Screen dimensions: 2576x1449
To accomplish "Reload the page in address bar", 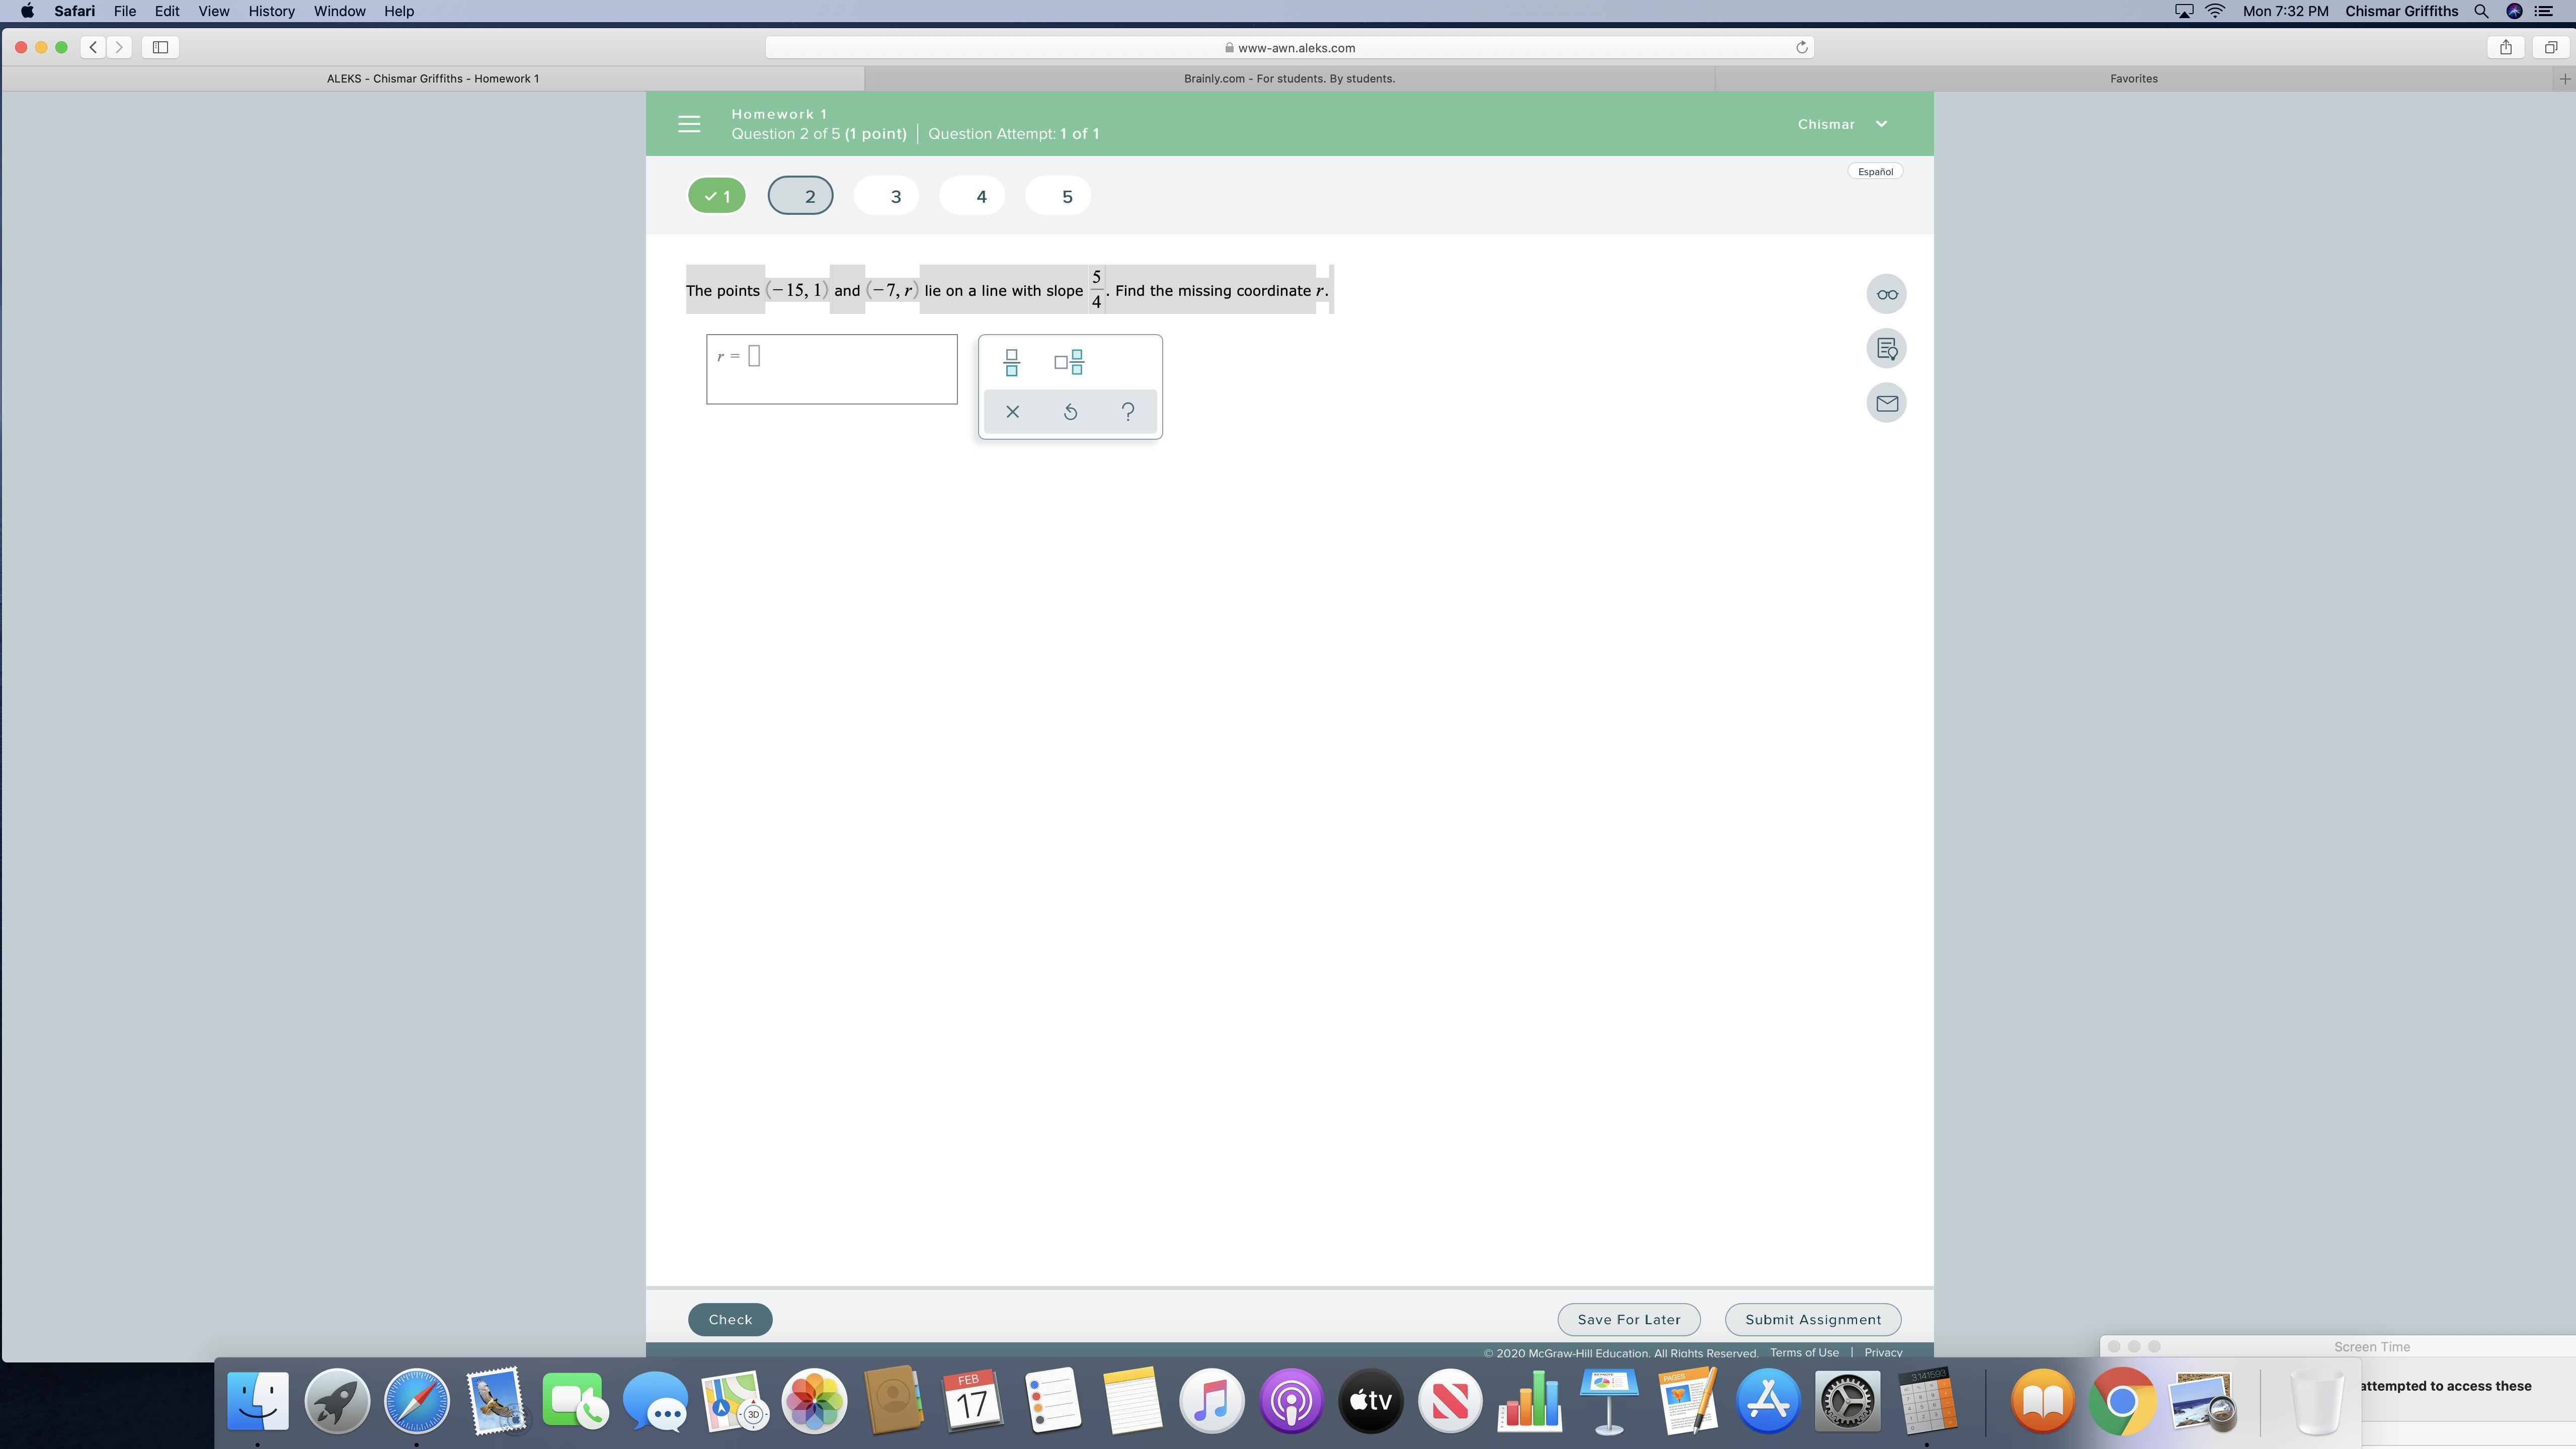I will [1802, 48].
